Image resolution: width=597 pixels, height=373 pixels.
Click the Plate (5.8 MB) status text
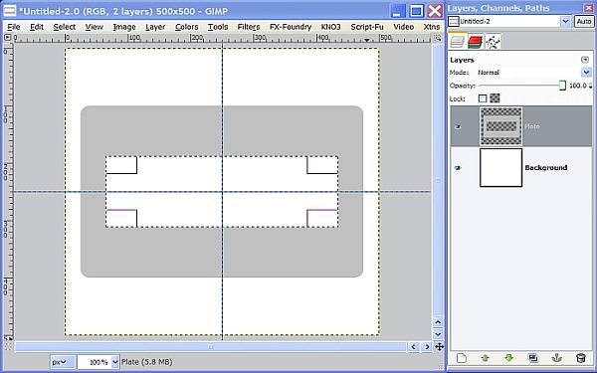(x=147, y=362)
